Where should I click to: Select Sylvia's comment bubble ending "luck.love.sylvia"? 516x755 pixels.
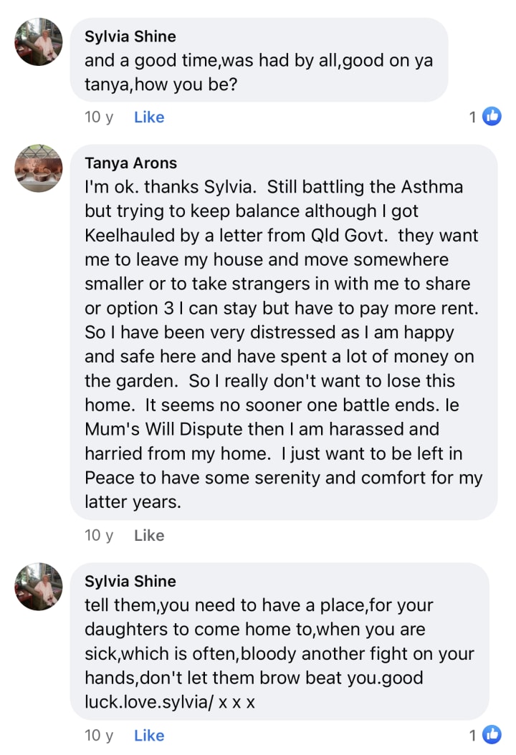[279, 642]
